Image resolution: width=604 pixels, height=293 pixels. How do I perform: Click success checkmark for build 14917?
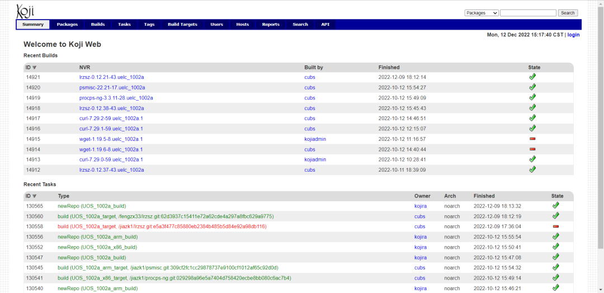click(532, 118)
